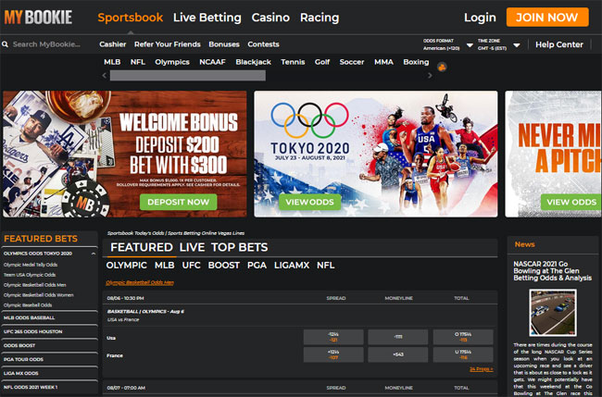Select USA spread odds cell
Screen dimensions: 602x397
click(x=333, y=337)
